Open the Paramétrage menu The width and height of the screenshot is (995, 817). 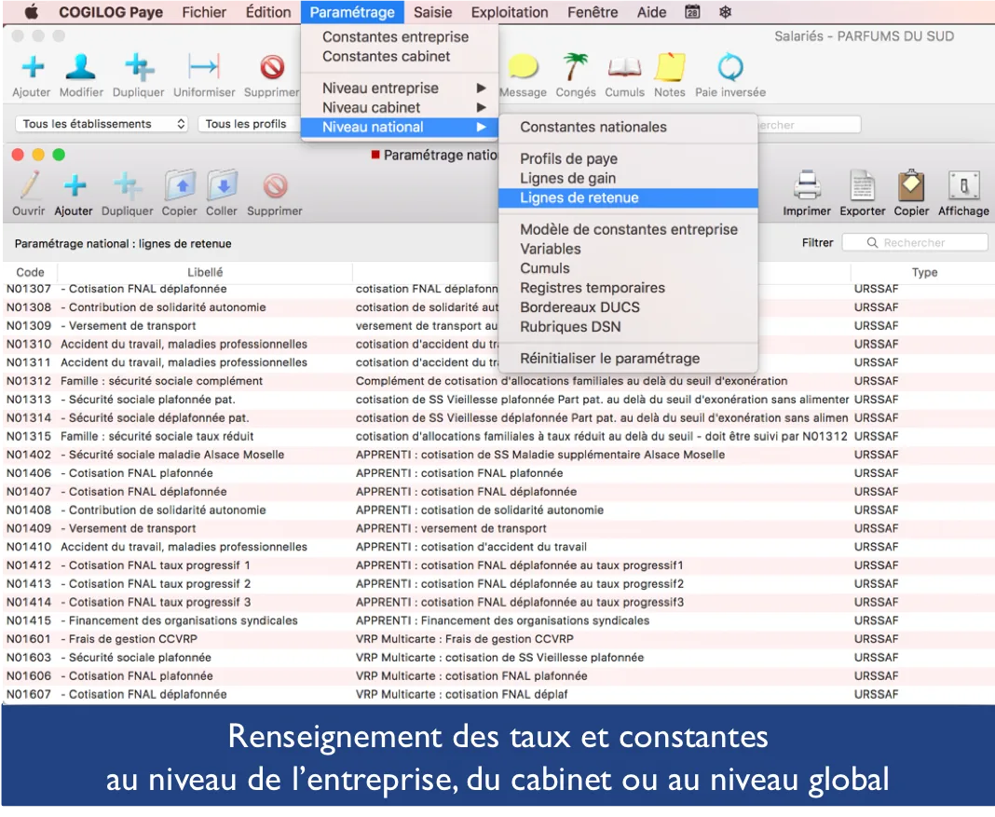pyautogui.click(x=352, y=12)
